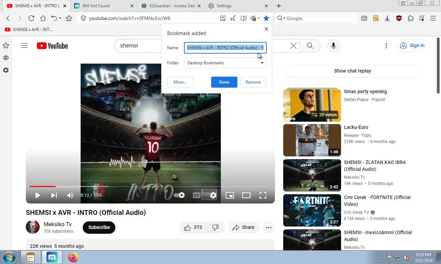The height and width of the screenshot is (264, 441).
Task: Clear the YouTube search box with X
Action: click(293, 46)
